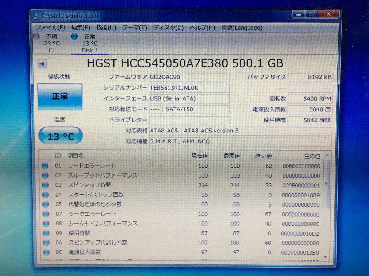Click the status dot for 使用時間 attribute 09
The image size is (369, 276).
click(x=46, y=233)
